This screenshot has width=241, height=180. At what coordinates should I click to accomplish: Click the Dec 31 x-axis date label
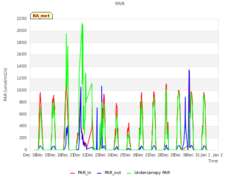click(193, 155)
